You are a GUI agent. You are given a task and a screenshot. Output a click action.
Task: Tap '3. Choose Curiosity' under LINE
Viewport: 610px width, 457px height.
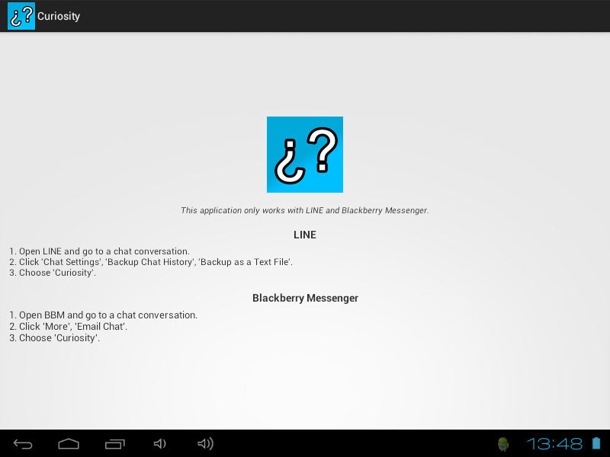pos(53,273)
